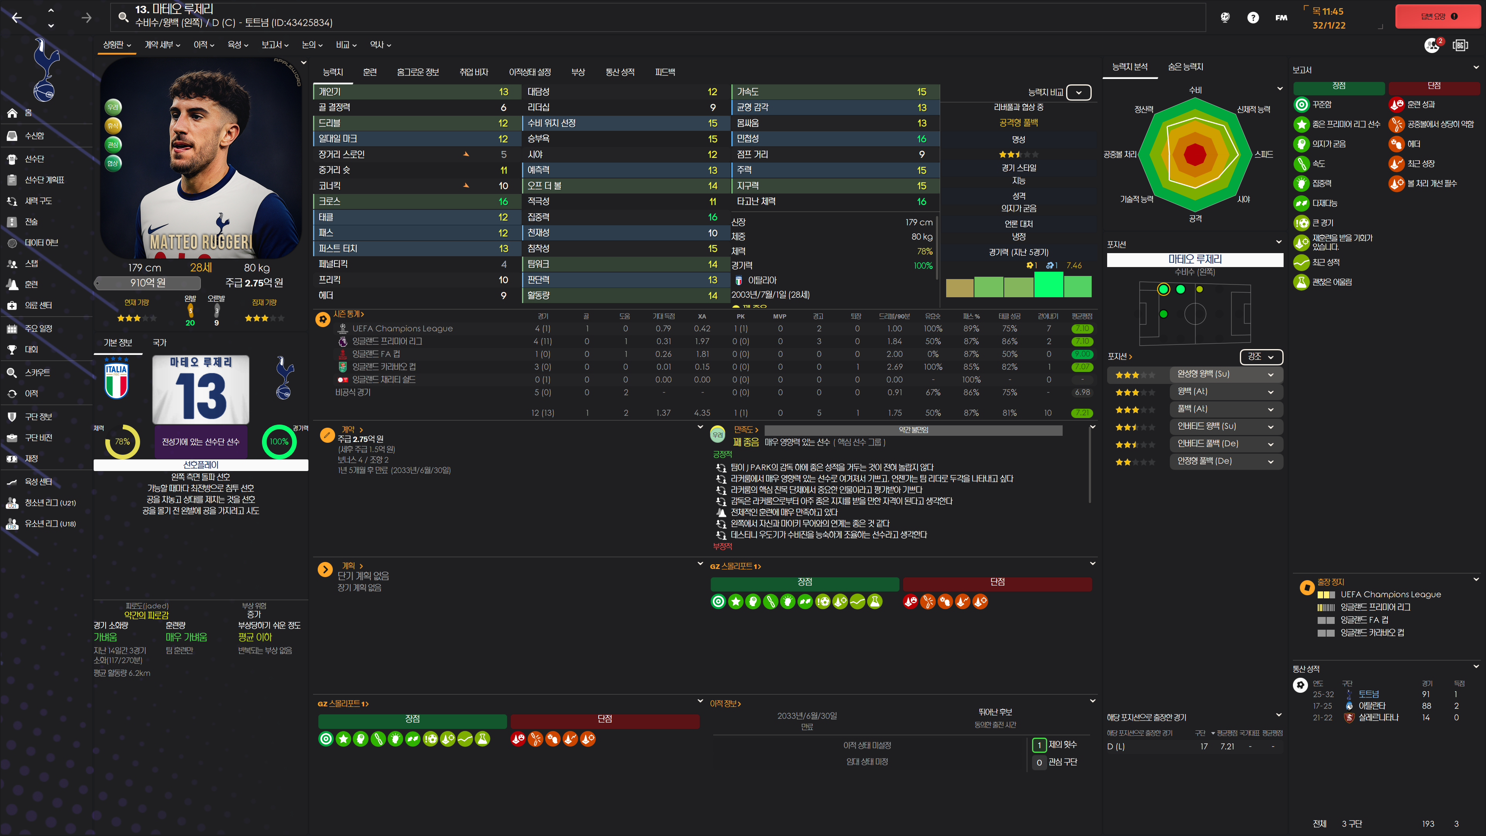The width and height of the screenshot is (1486, 836).
Task: Open 스카우트 scouting in the sidebar
Action: (x=37, y=372)
